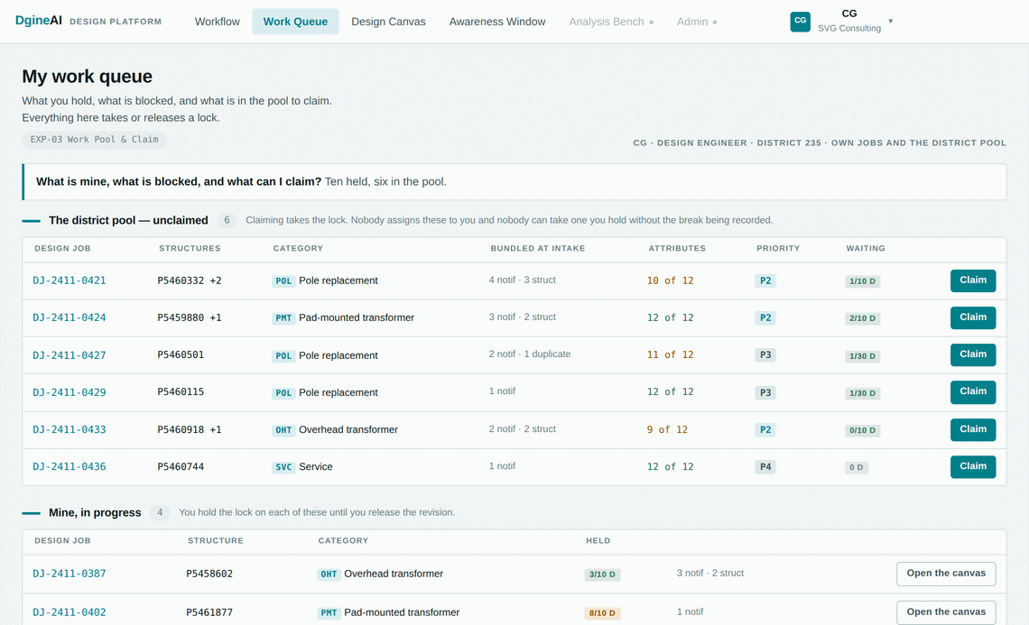The image size is (1029, 625).
Task: Click structure 'P5458602'
Action: (x=209, y=574)
